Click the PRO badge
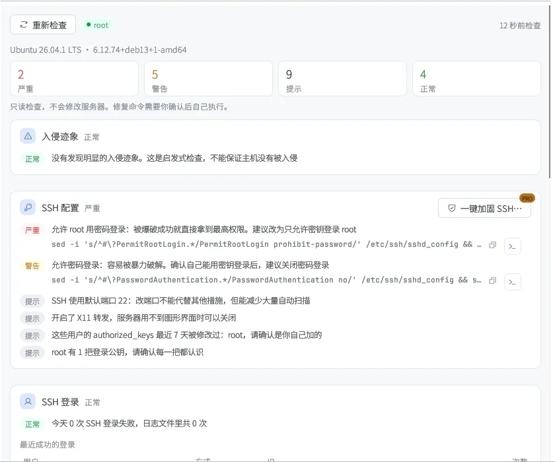Screen dimensions: 555x462 (527, 198)
